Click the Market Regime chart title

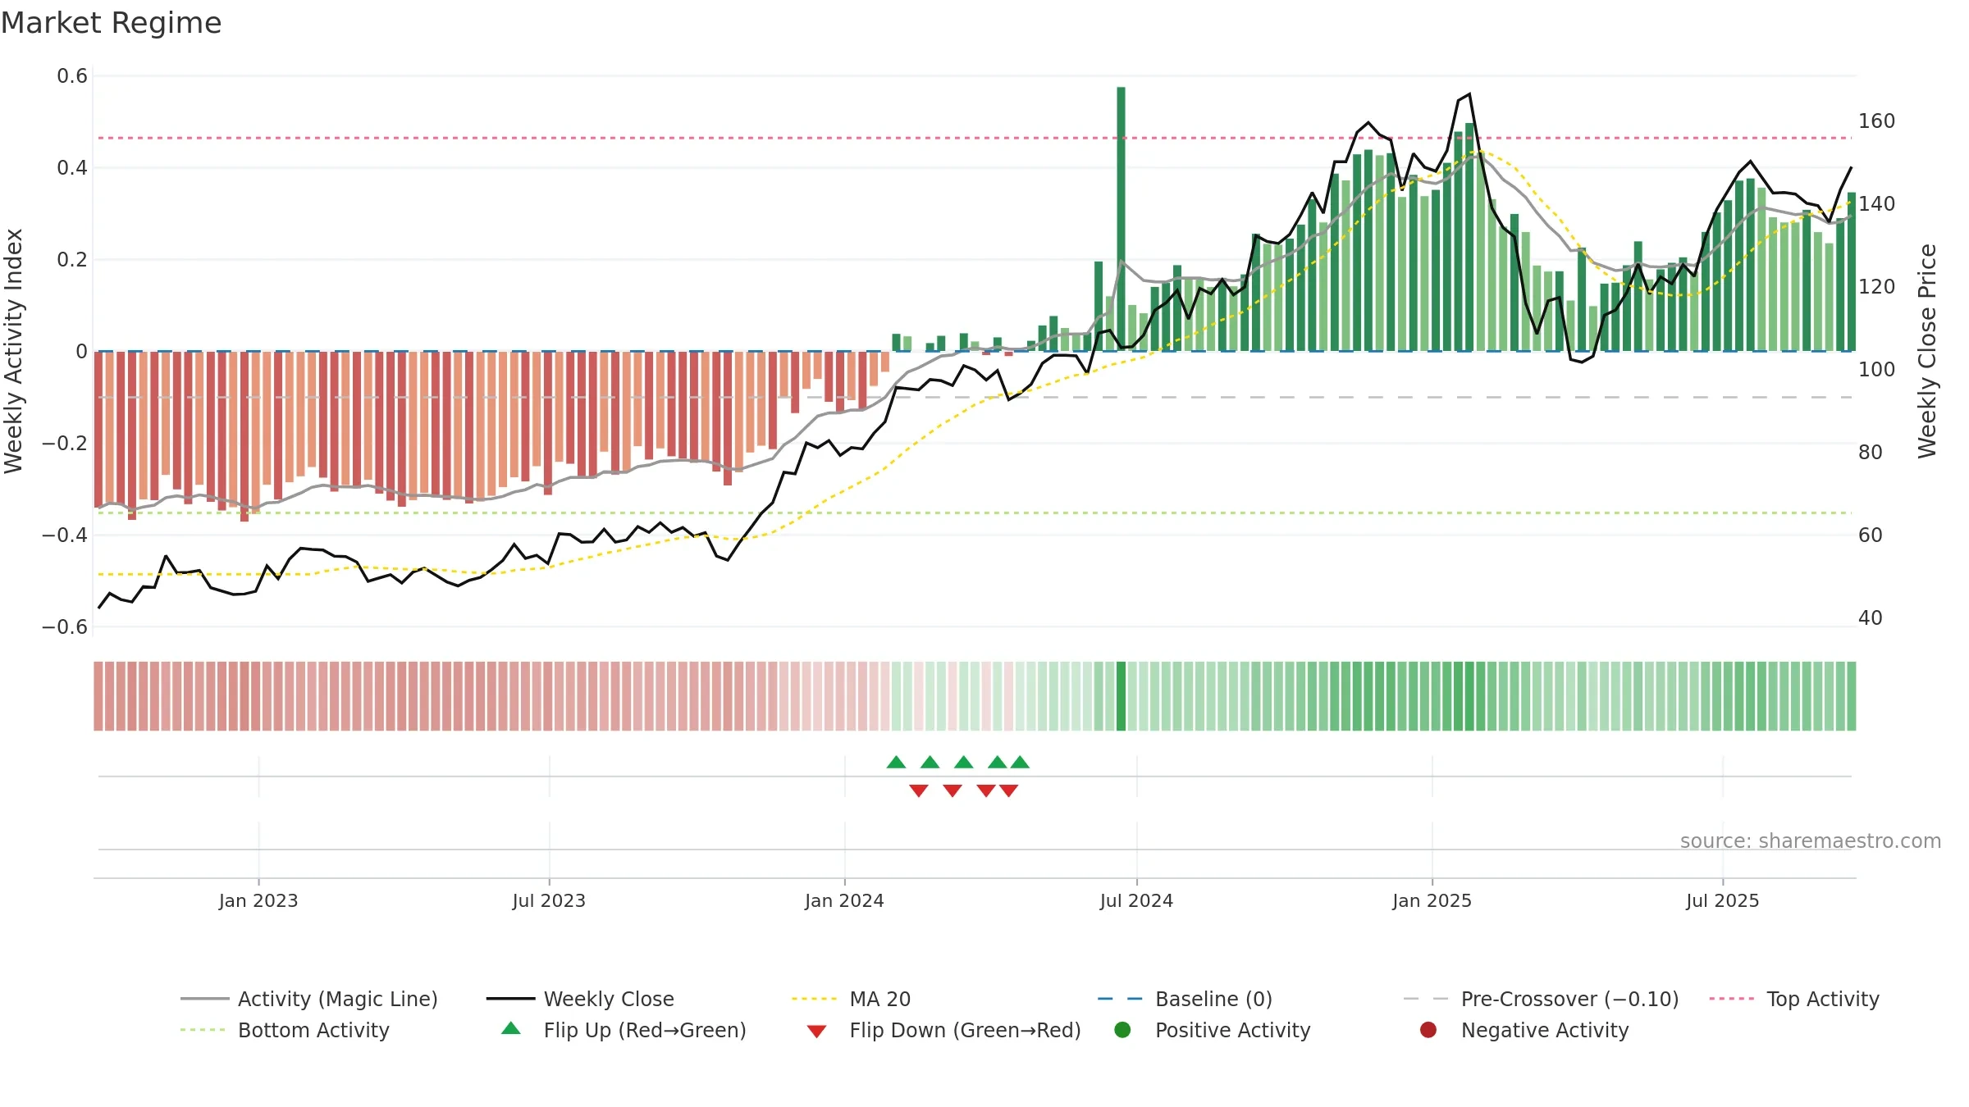[112, 23]
